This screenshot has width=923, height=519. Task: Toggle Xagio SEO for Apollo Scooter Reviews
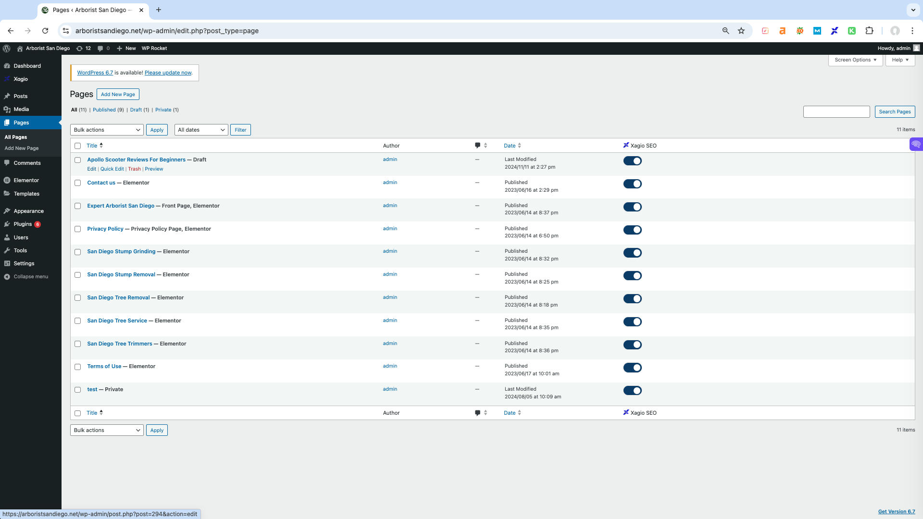tap(633, 161)
